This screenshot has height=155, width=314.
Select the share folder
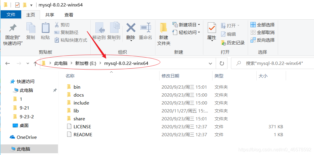pos(79,119)
